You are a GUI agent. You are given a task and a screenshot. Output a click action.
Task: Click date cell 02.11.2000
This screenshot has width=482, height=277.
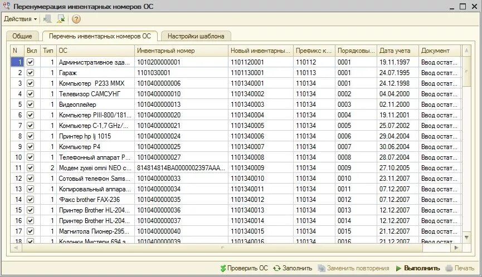click(x=398, y=105)
